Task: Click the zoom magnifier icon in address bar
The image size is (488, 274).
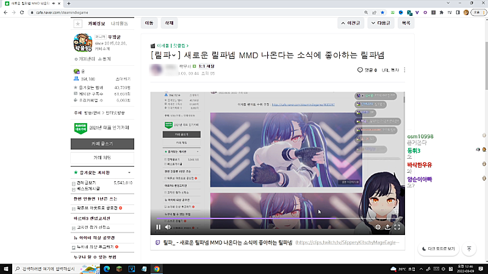Action: tap(366, 12)
